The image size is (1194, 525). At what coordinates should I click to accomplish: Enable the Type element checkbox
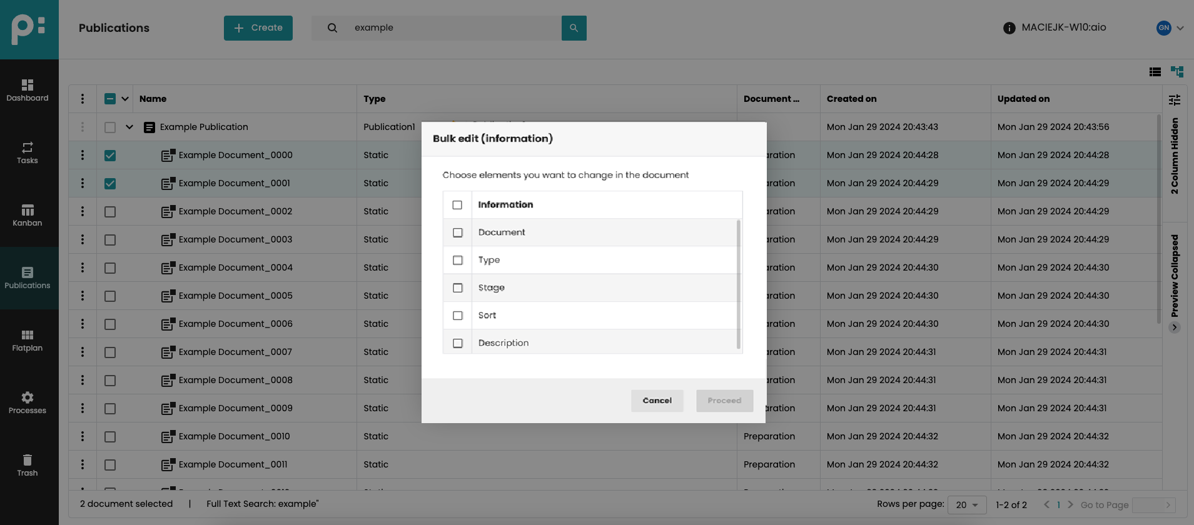[458, 260]
